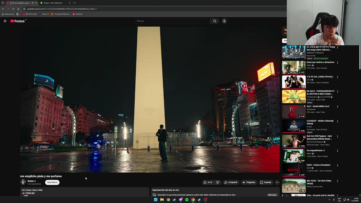Image resolution: width=361 pixels, height=203 pixels.
Task: Click Abrir panel for chat replay
Action: tap(272, 195)
